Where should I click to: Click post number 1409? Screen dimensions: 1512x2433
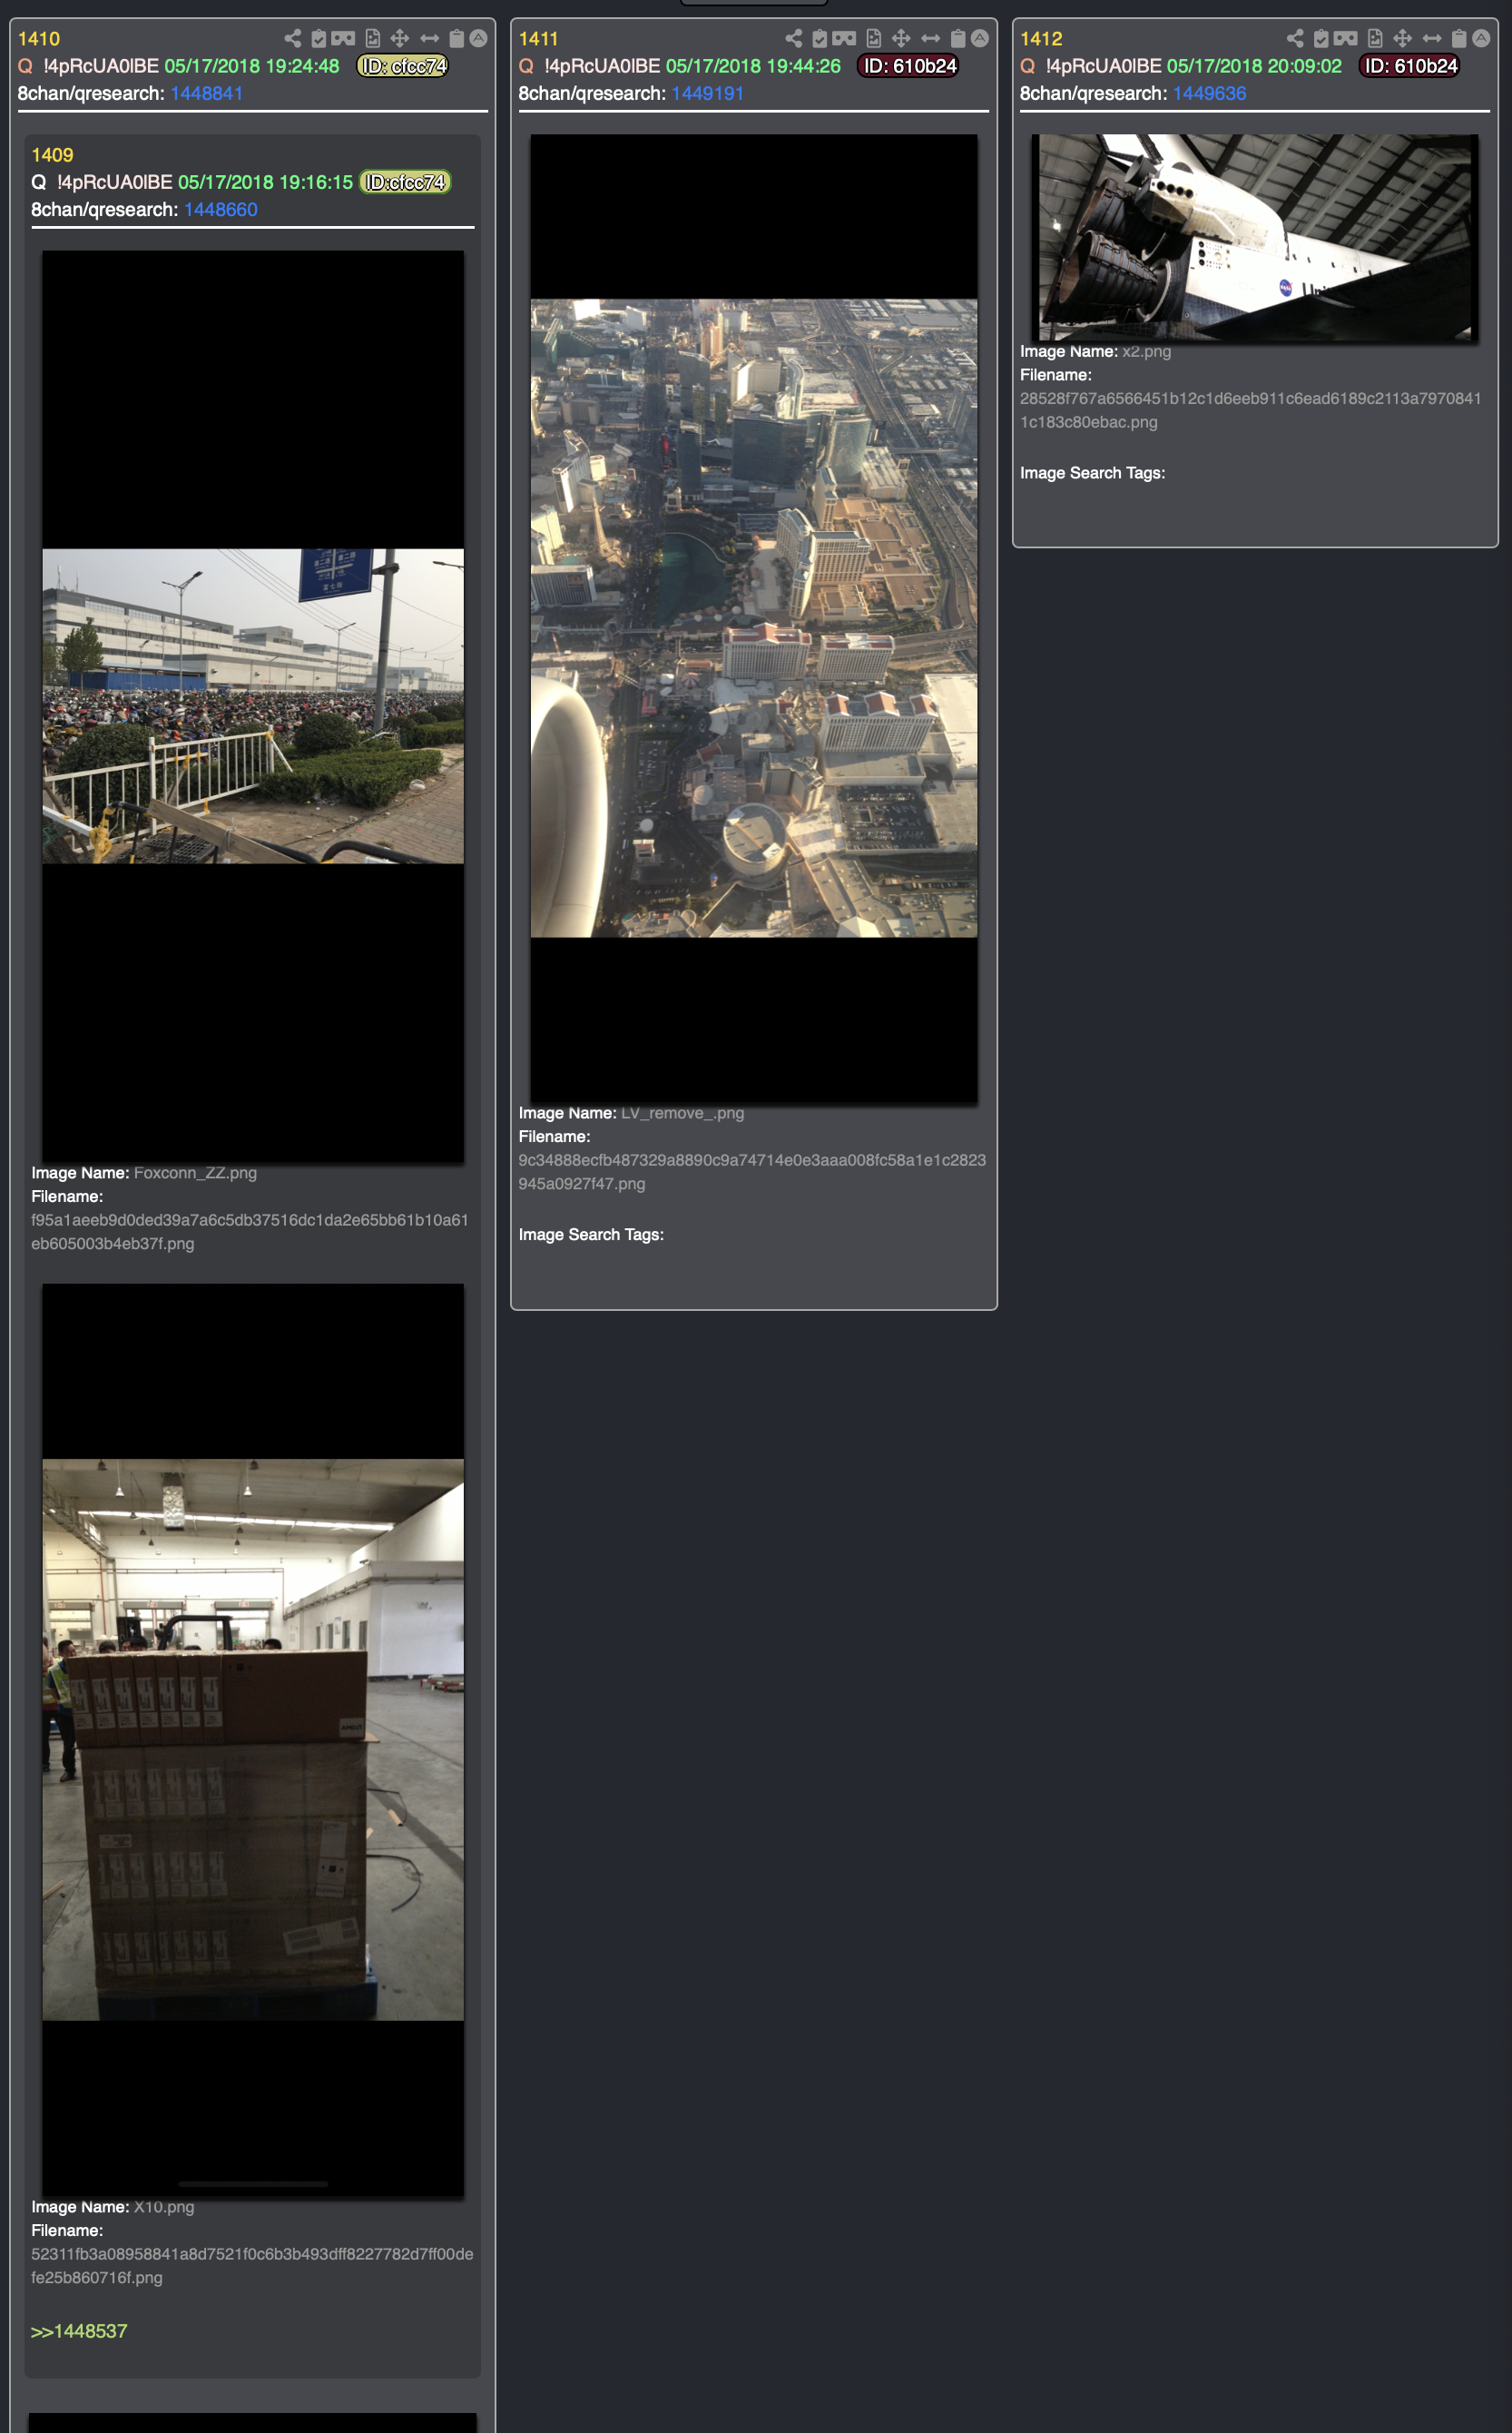52,155
